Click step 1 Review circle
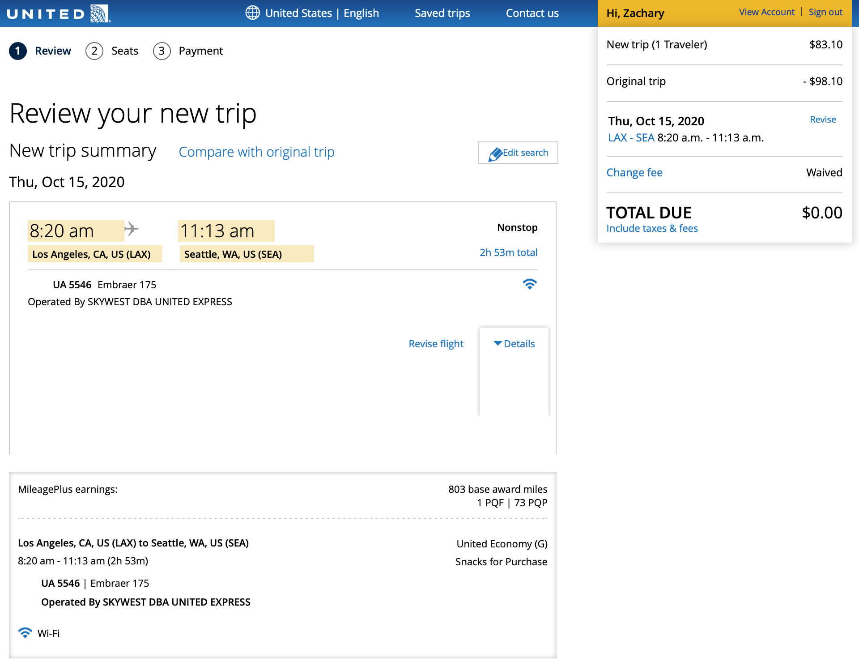Screen dimensions: 859x666 tap(18, 51)
